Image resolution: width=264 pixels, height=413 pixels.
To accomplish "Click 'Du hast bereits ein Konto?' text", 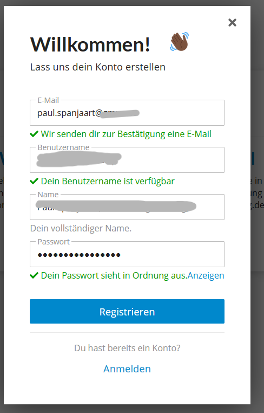I will pos(127,348).
